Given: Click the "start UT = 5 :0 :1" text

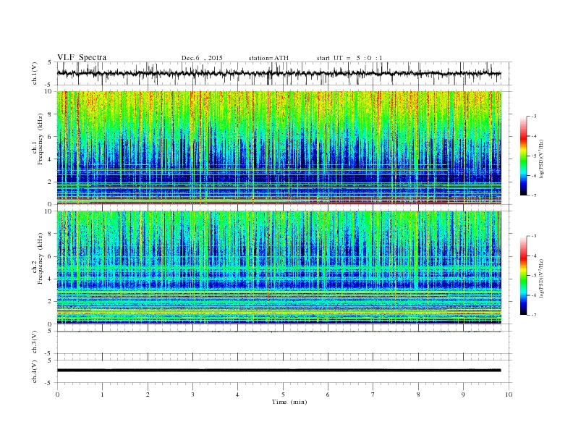Looking at the screenshot, I should tap(349, 58).
